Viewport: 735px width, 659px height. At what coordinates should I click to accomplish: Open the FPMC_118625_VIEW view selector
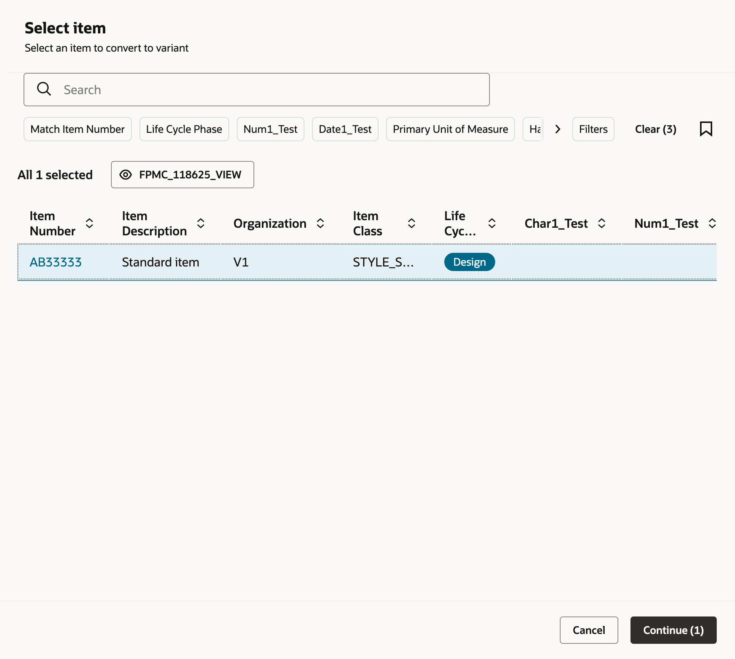182,175
